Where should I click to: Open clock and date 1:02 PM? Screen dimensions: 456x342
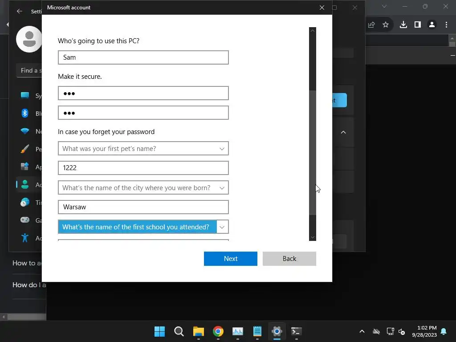pyautogui.click(x=424, y=331)
